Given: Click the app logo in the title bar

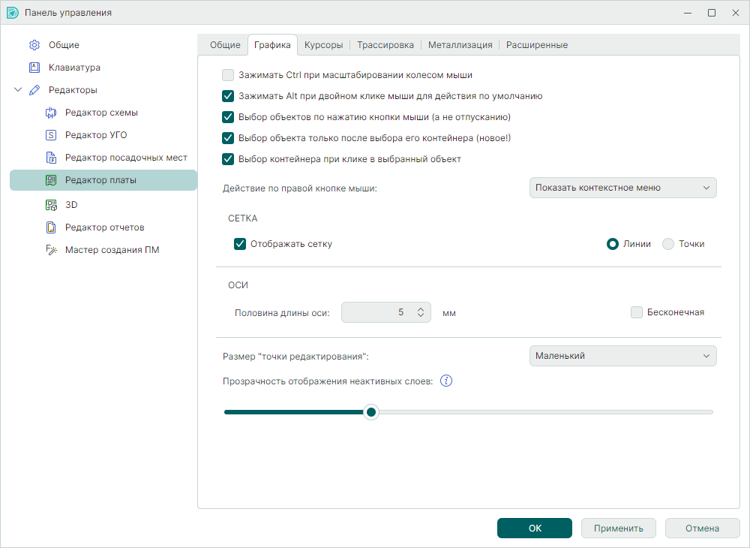Looking at the screenshot, I should (x=13, y=13).
